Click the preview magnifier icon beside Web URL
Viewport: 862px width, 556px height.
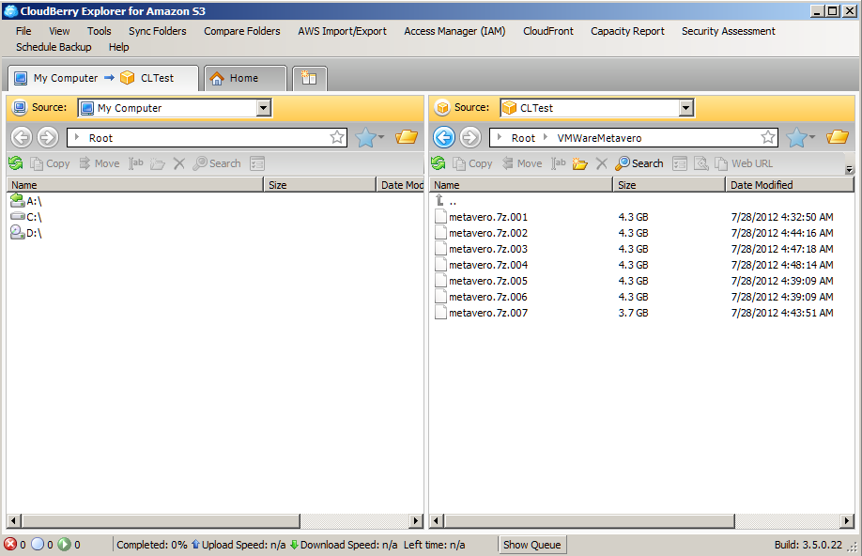click(x=700, y=163)
